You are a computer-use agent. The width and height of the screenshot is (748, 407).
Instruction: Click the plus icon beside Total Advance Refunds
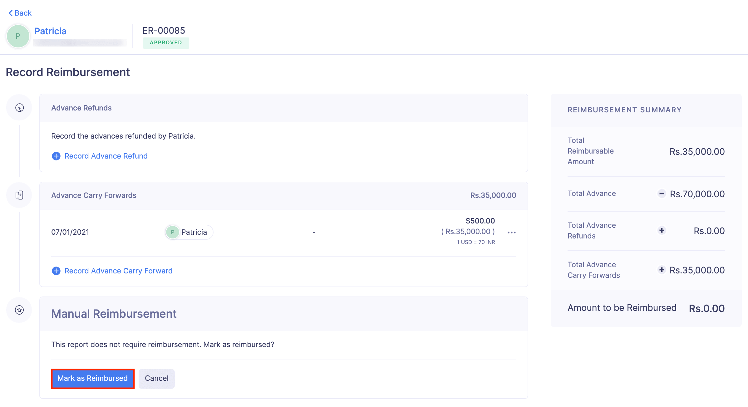click(662, 230)
